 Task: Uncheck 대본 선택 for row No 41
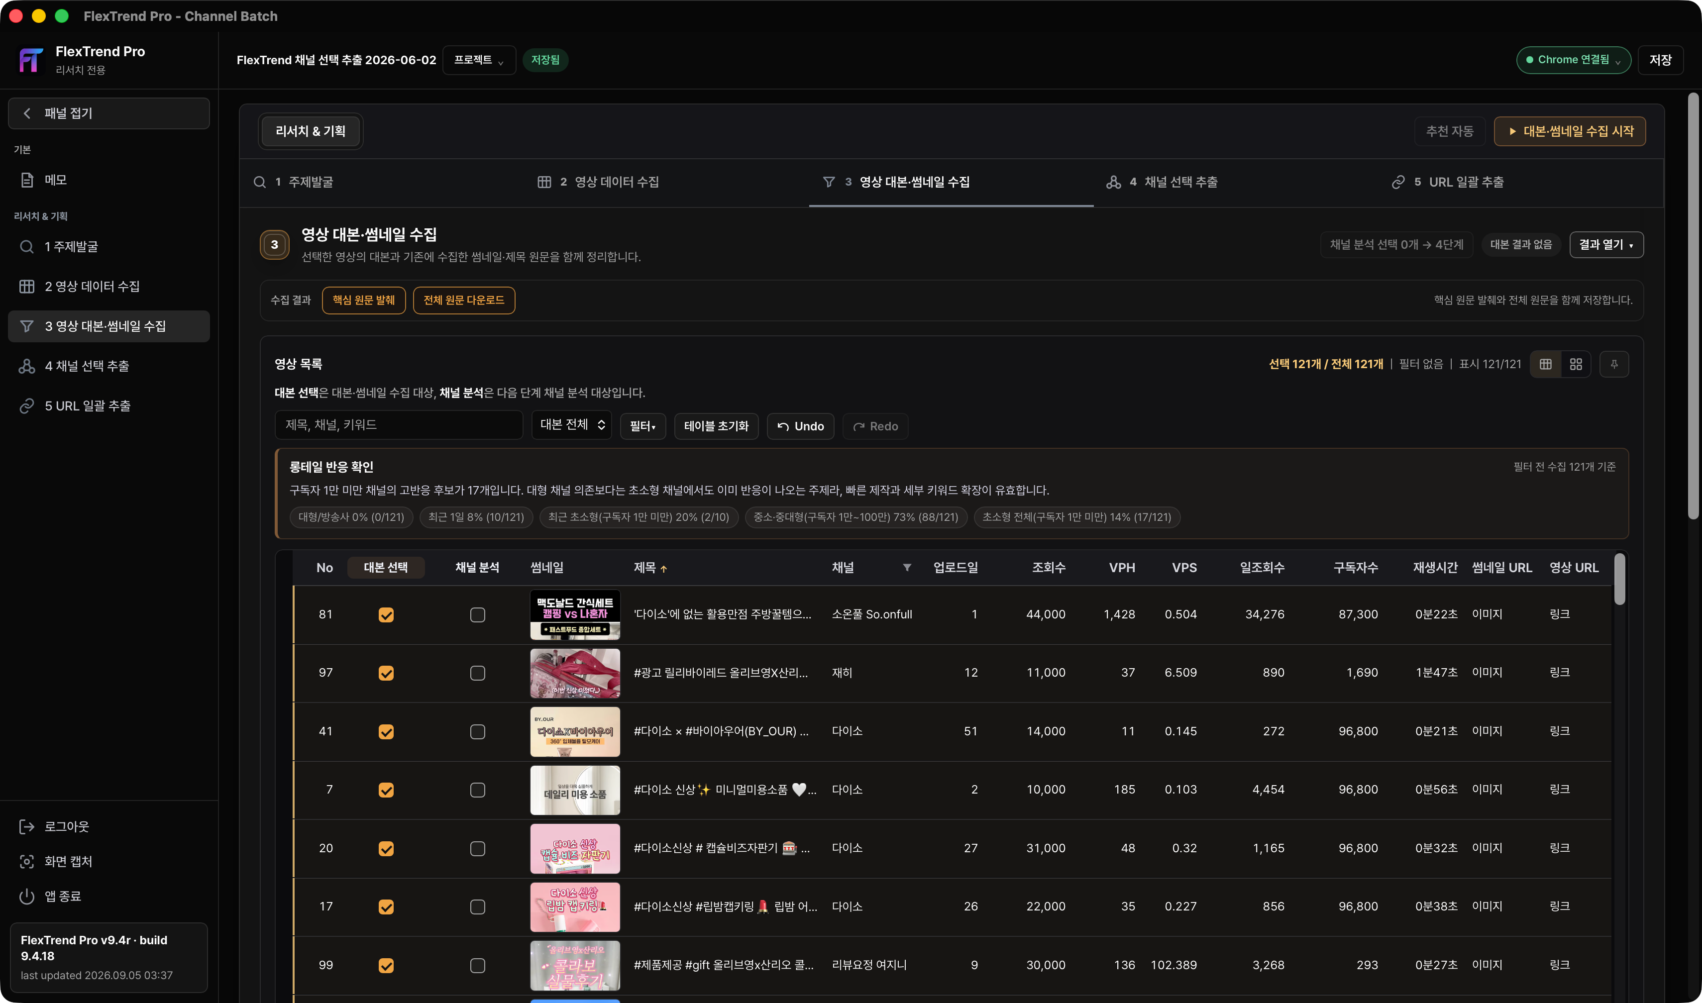click(x=386, y=732)
